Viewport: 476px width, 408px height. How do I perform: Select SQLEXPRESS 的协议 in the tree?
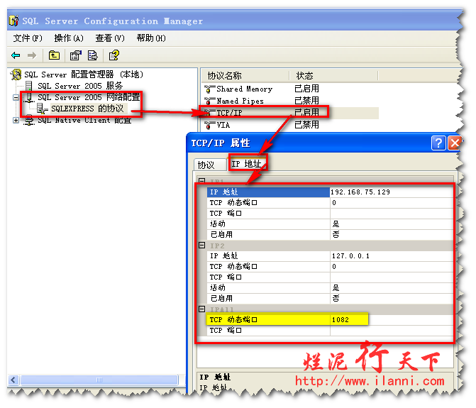[x=87, y=109]
